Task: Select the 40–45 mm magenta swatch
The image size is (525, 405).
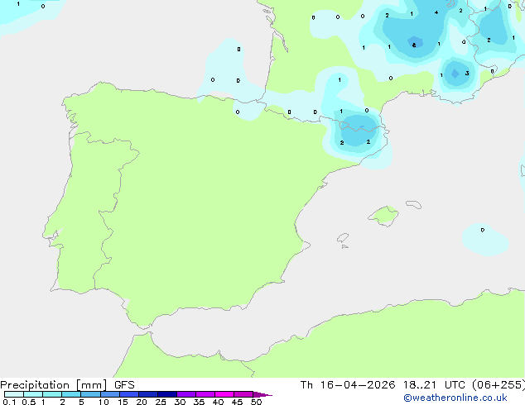Action: (224, 394)
